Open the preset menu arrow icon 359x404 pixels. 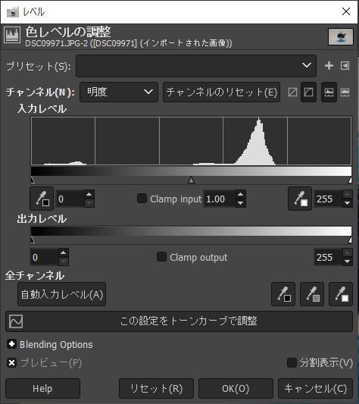(x=345, y=66)
